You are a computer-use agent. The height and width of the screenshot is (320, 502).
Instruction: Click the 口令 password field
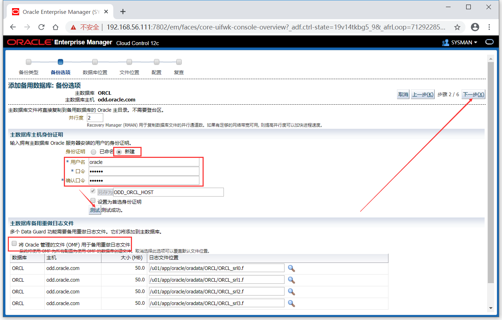[x=144, y=171]
